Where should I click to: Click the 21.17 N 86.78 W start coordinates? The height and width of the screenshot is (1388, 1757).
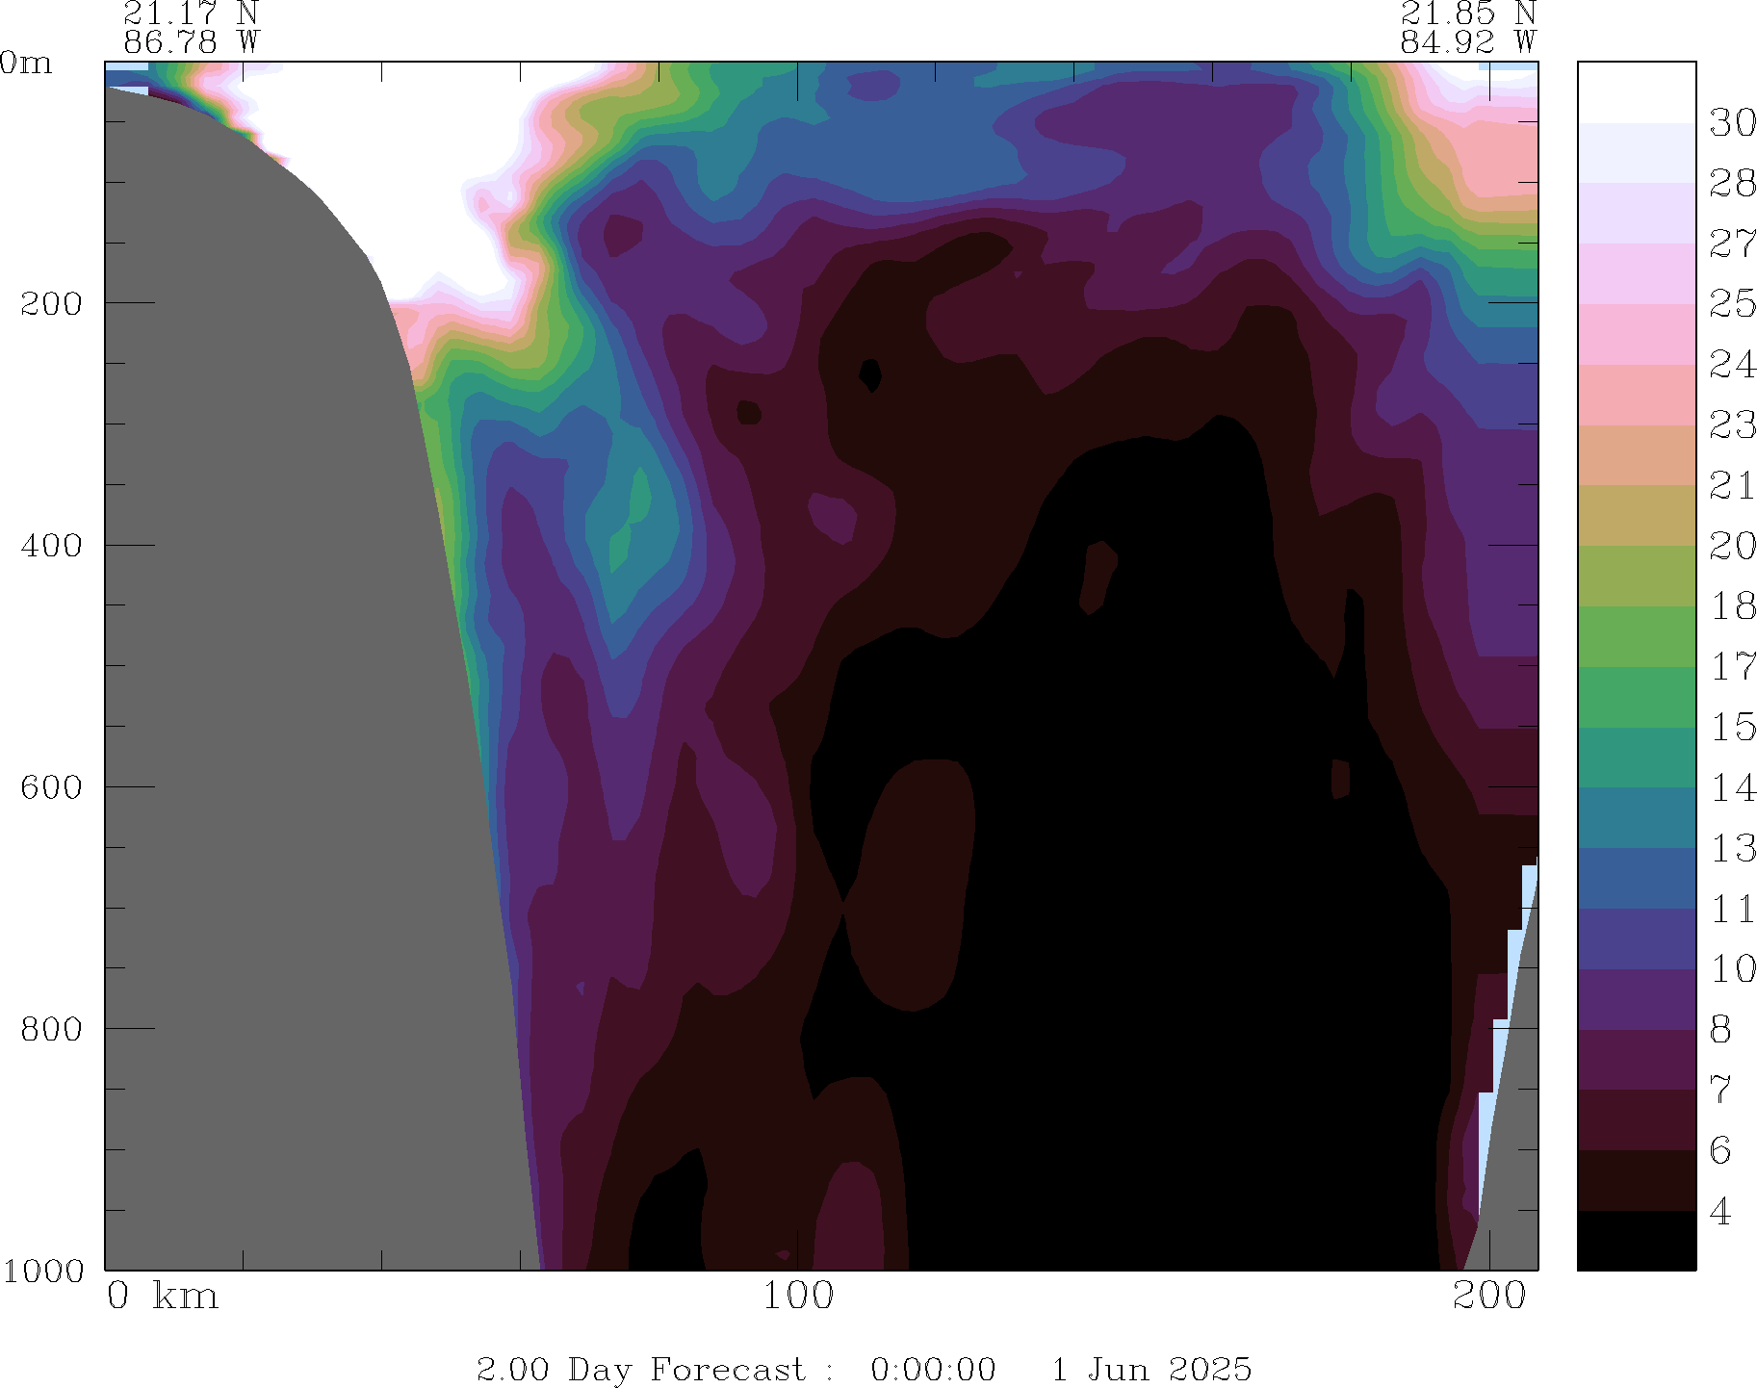point(191,28)
